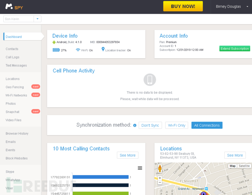252x195 pixels.
Task: Select Don't Sync method
Action: point(150,126)
